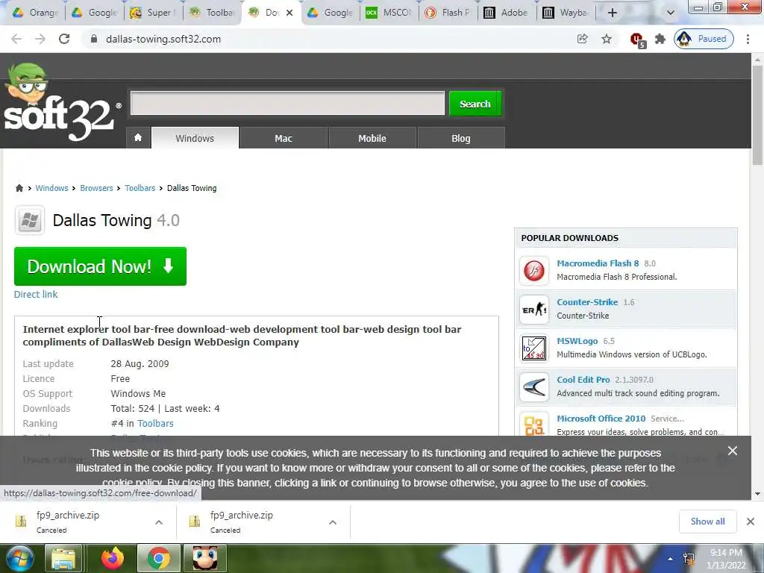Expand the tab search chevron

click(671, 13)
